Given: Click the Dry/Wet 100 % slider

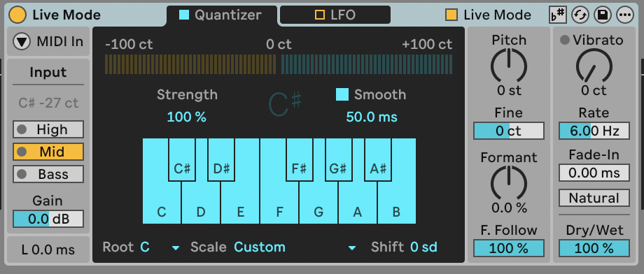Looking at the screenshot, I should click(x=594, y=248).
